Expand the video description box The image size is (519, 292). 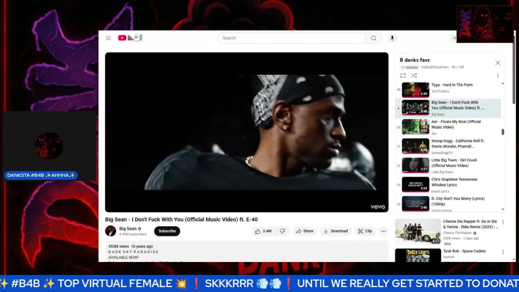[x=247, y=252]
